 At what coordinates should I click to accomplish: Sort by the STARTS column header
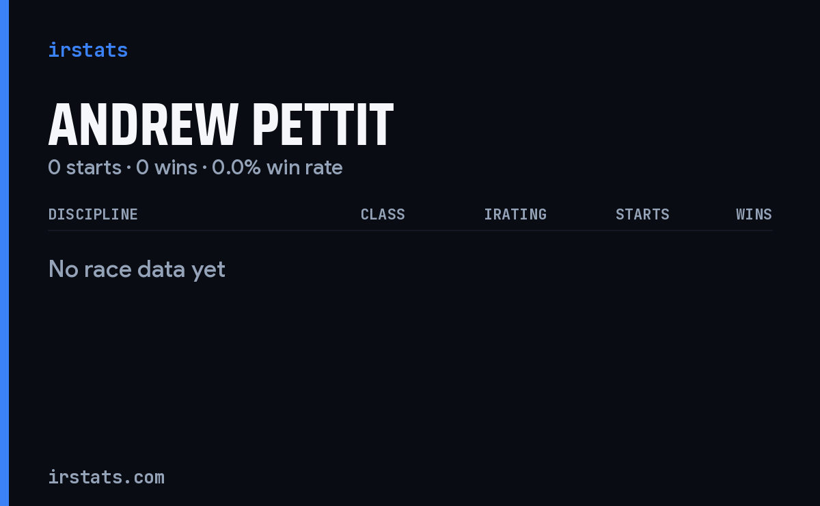pyautogui.click(x=642, y=214)
